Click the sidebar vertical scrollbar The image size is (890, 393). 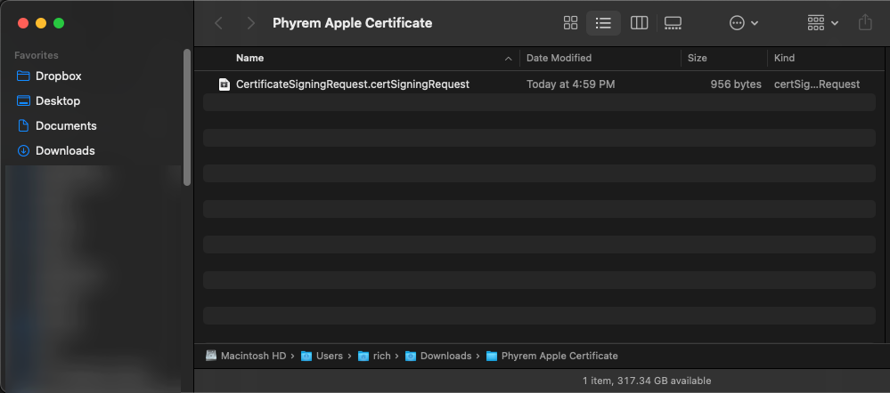coord(186,116)
